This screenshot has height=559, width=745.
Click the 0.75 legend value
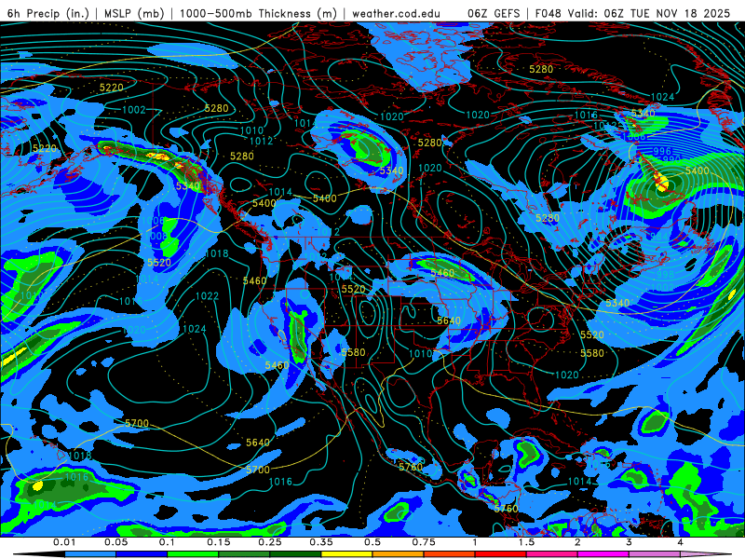pyautogui.click(x=424, y=542)
